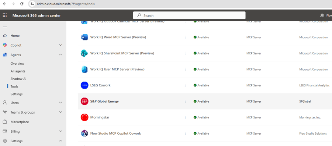Viewport: 332px width, 146px height.
Task: Open Flow Studio MCP Copilot Cowork
Action: coord(115,133)
